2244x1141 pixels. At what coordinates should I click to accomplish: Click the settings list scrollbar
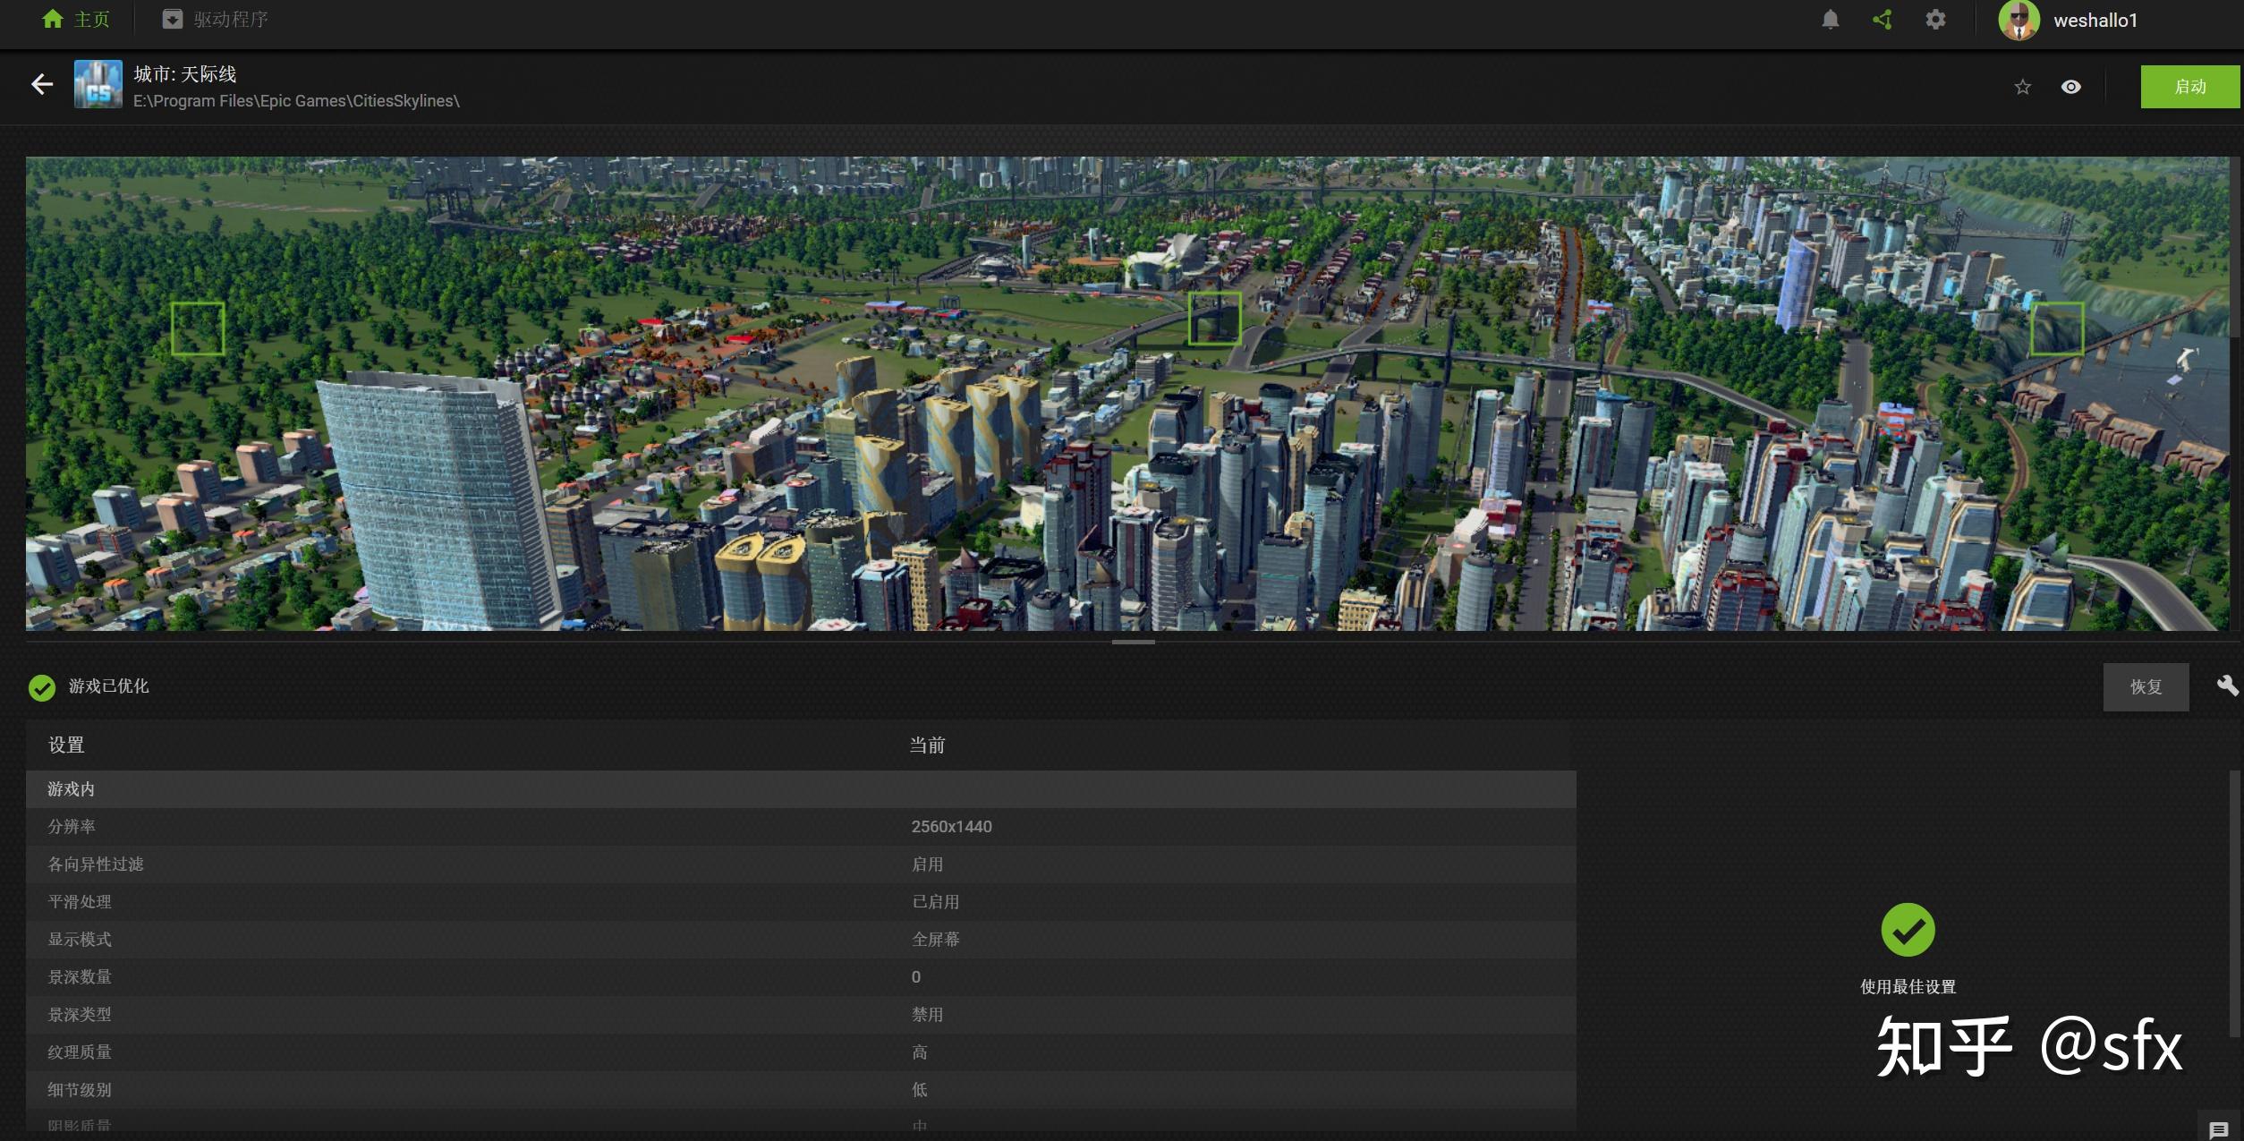tap(2234, 904)
